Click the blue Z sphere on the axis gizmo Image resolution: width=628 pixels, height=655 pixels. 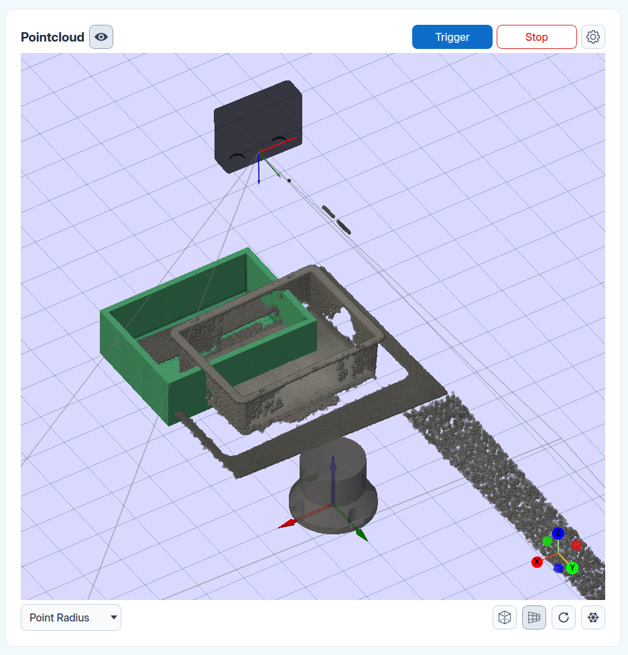point(558,533)
